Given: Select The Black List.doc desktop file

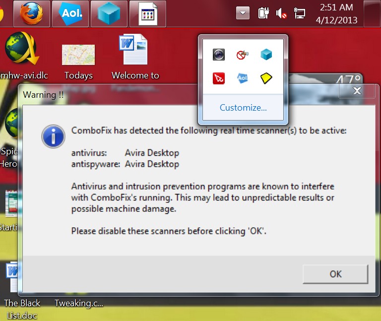Looking at the screenshot, I should [21, 291].
